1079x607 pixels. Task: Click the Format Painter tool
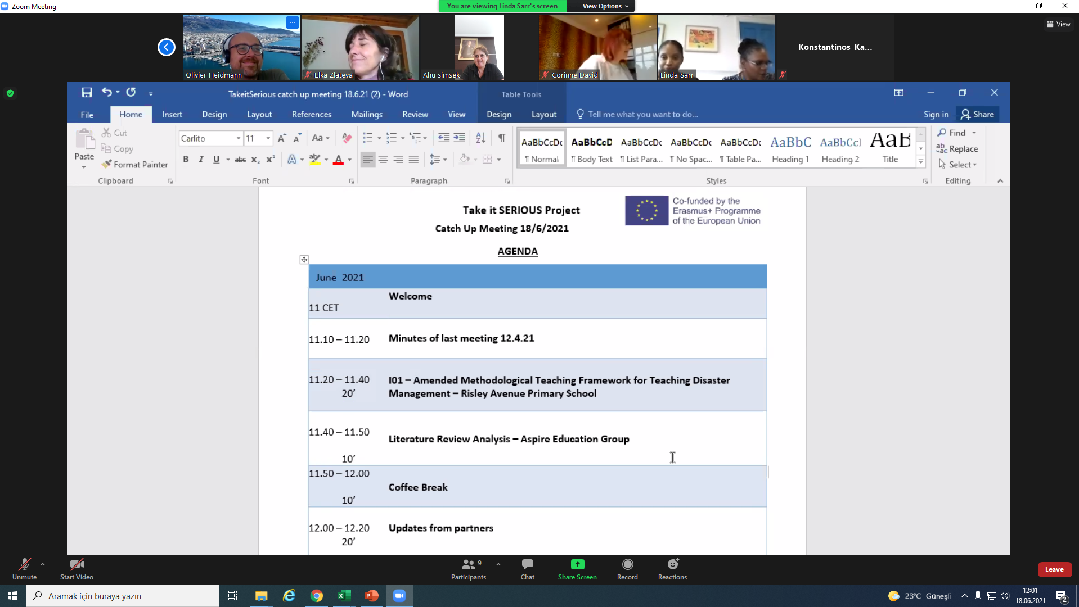(x=135, y=165)
